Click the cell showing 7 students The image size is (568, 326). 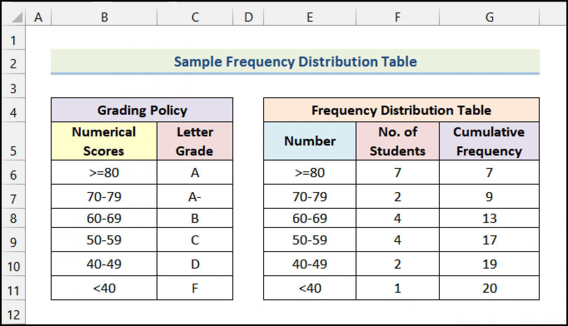point(397,172)
